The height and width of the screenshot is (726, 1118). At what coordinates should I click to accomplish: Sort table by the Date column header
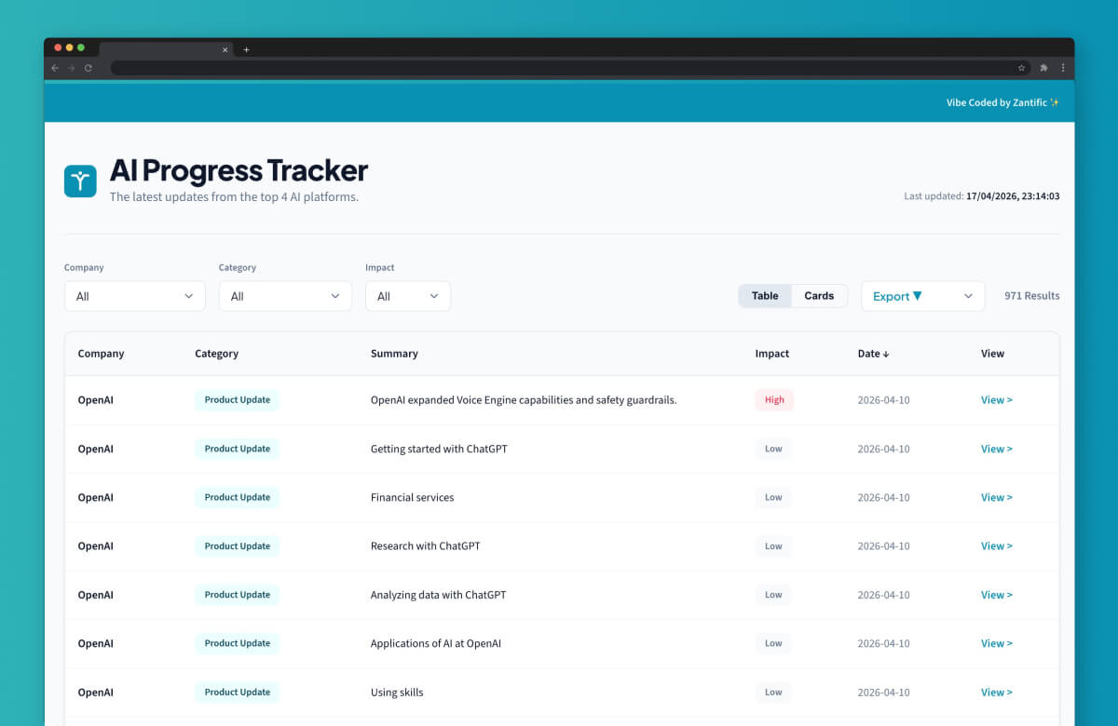(x=873, y=354)
